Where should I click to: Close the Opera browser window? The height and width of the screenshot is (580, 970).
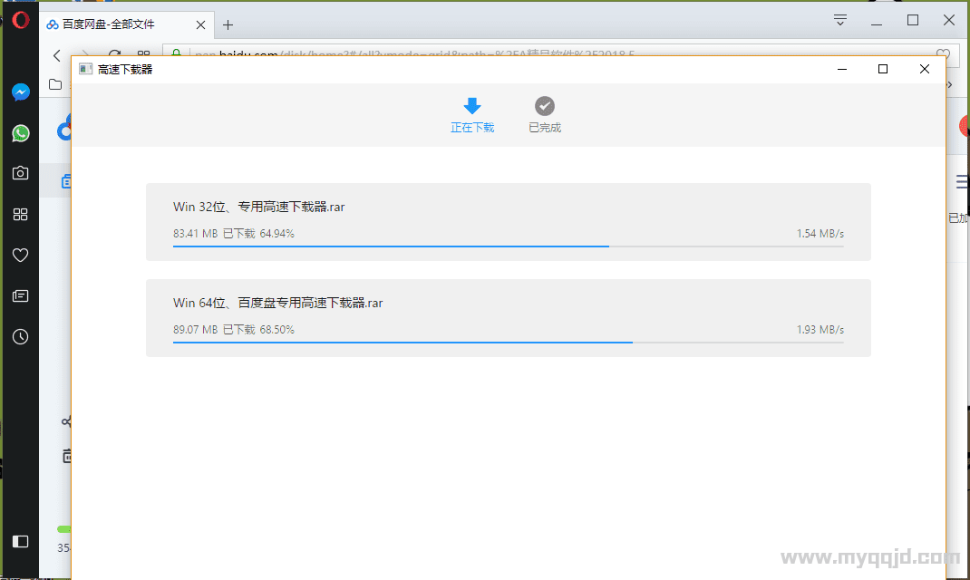click(949, 21)
